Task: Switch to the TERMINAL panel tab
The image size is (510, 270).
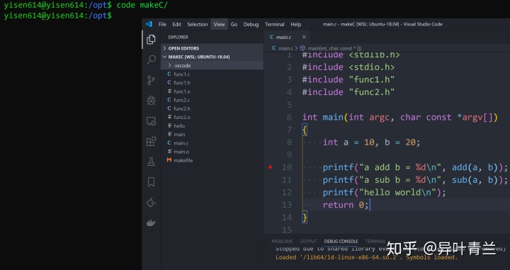Action: pos(375,242)
